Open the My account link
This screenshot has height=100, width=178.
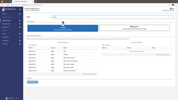[166, 11]
